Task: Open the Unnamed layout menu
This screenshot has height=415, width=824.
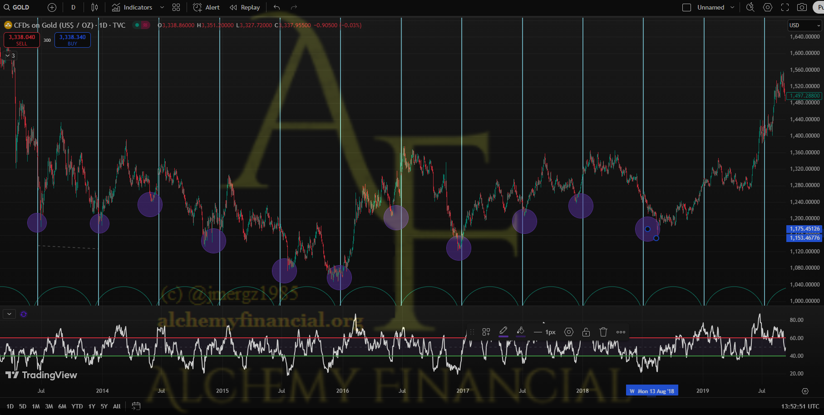Action: [x=715, y=7]
